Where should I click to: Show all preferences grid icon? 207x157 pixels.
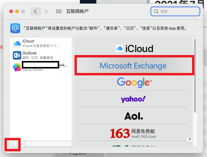click(59, 11)
